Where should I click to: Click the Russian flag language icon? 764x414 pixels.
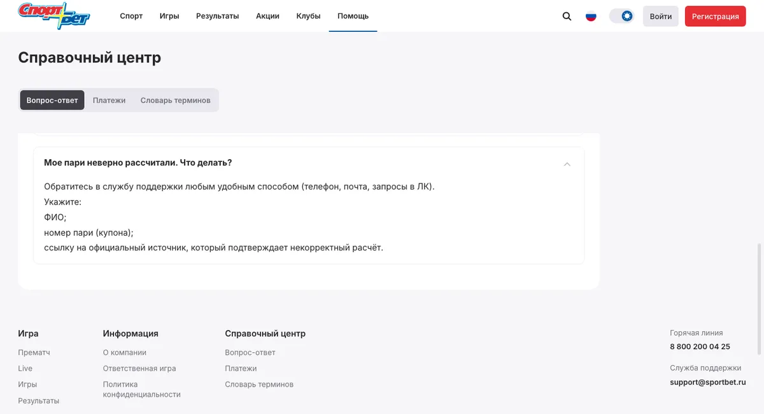point(591,17)
